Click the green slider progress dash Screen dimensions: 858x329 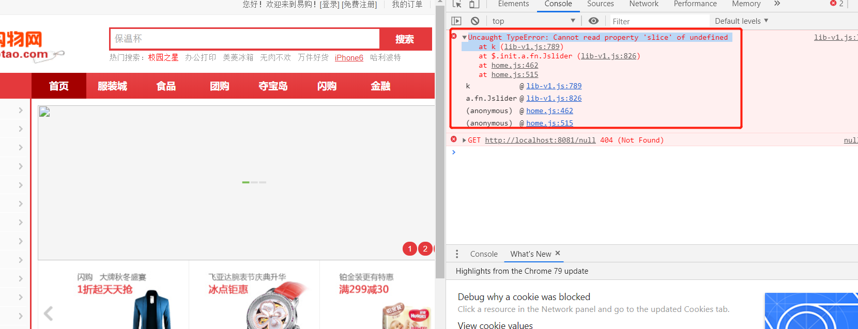(x=246, y=182)
